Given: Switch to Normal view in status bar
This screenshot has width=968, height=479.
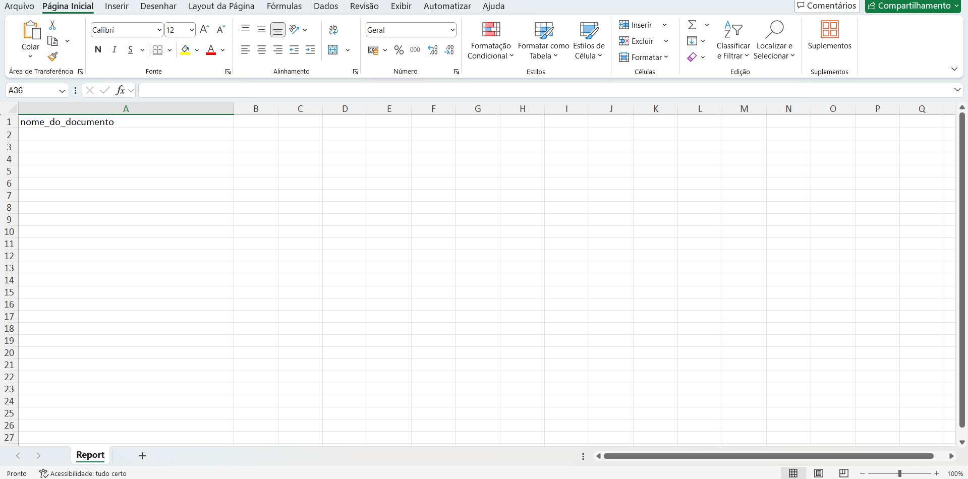Looking at the screenshot, I should (x=793, y=473).
